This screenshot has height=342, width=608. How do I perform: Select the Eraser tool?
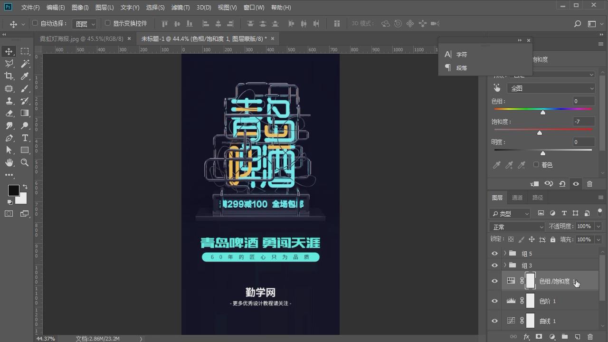[9, 113]
